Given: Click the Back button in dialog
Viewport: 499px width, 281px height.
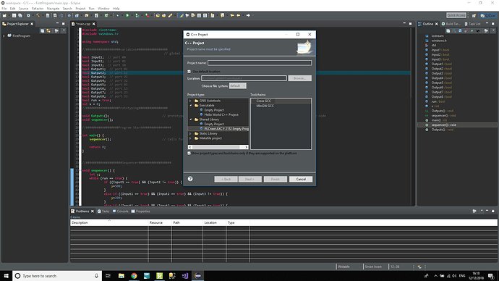Looking at the screenshot, I should point(226,179).
